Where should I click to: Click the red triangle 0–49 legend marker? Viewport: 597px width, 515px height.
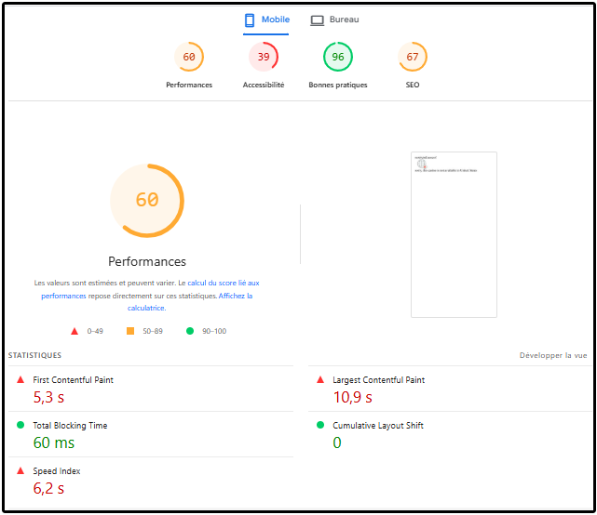[75, 331]
